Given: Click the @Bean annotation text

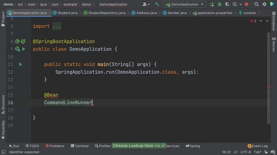Looking at the screenshot, I should click(x=51, y=95).
